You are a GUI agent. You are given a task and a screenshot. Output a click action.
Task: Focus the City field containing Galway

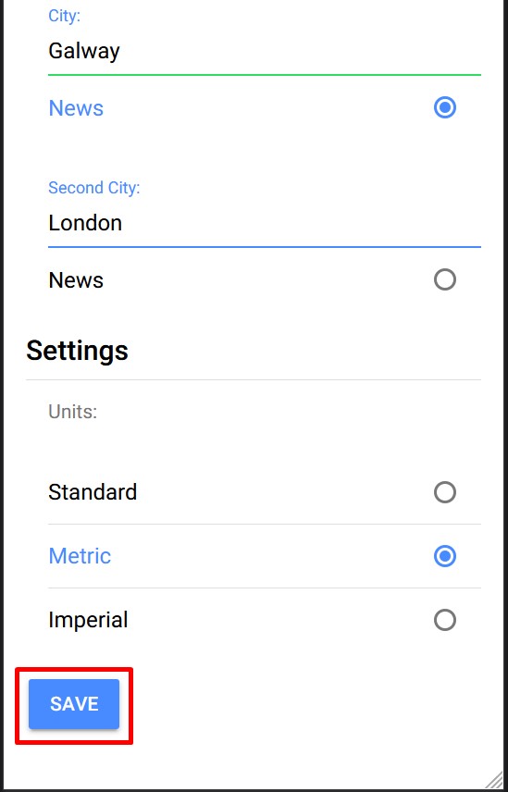click(x=264, y=51)
